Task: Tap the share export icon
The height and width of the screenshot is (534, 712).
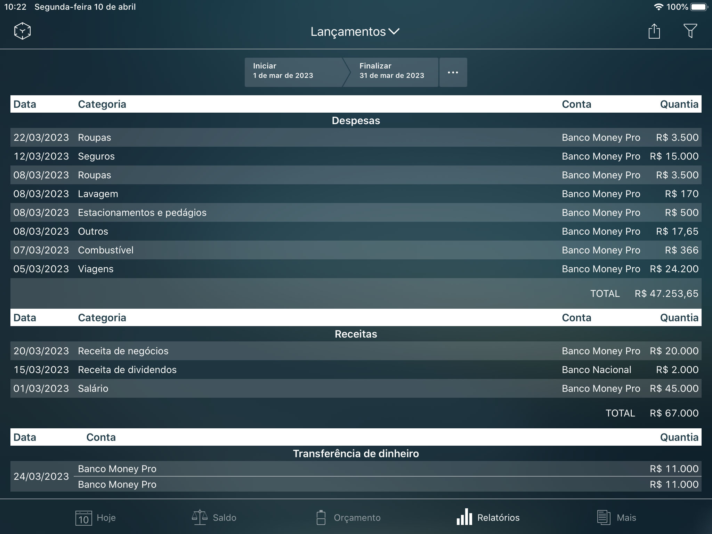Action: [654, 31]
